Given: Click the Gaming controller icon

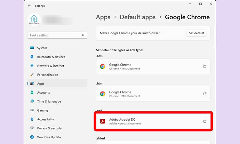Looking at the screenshot, I should point(32,110).
